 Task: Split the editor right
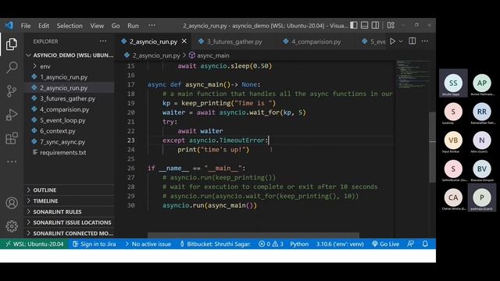[412, 41]
